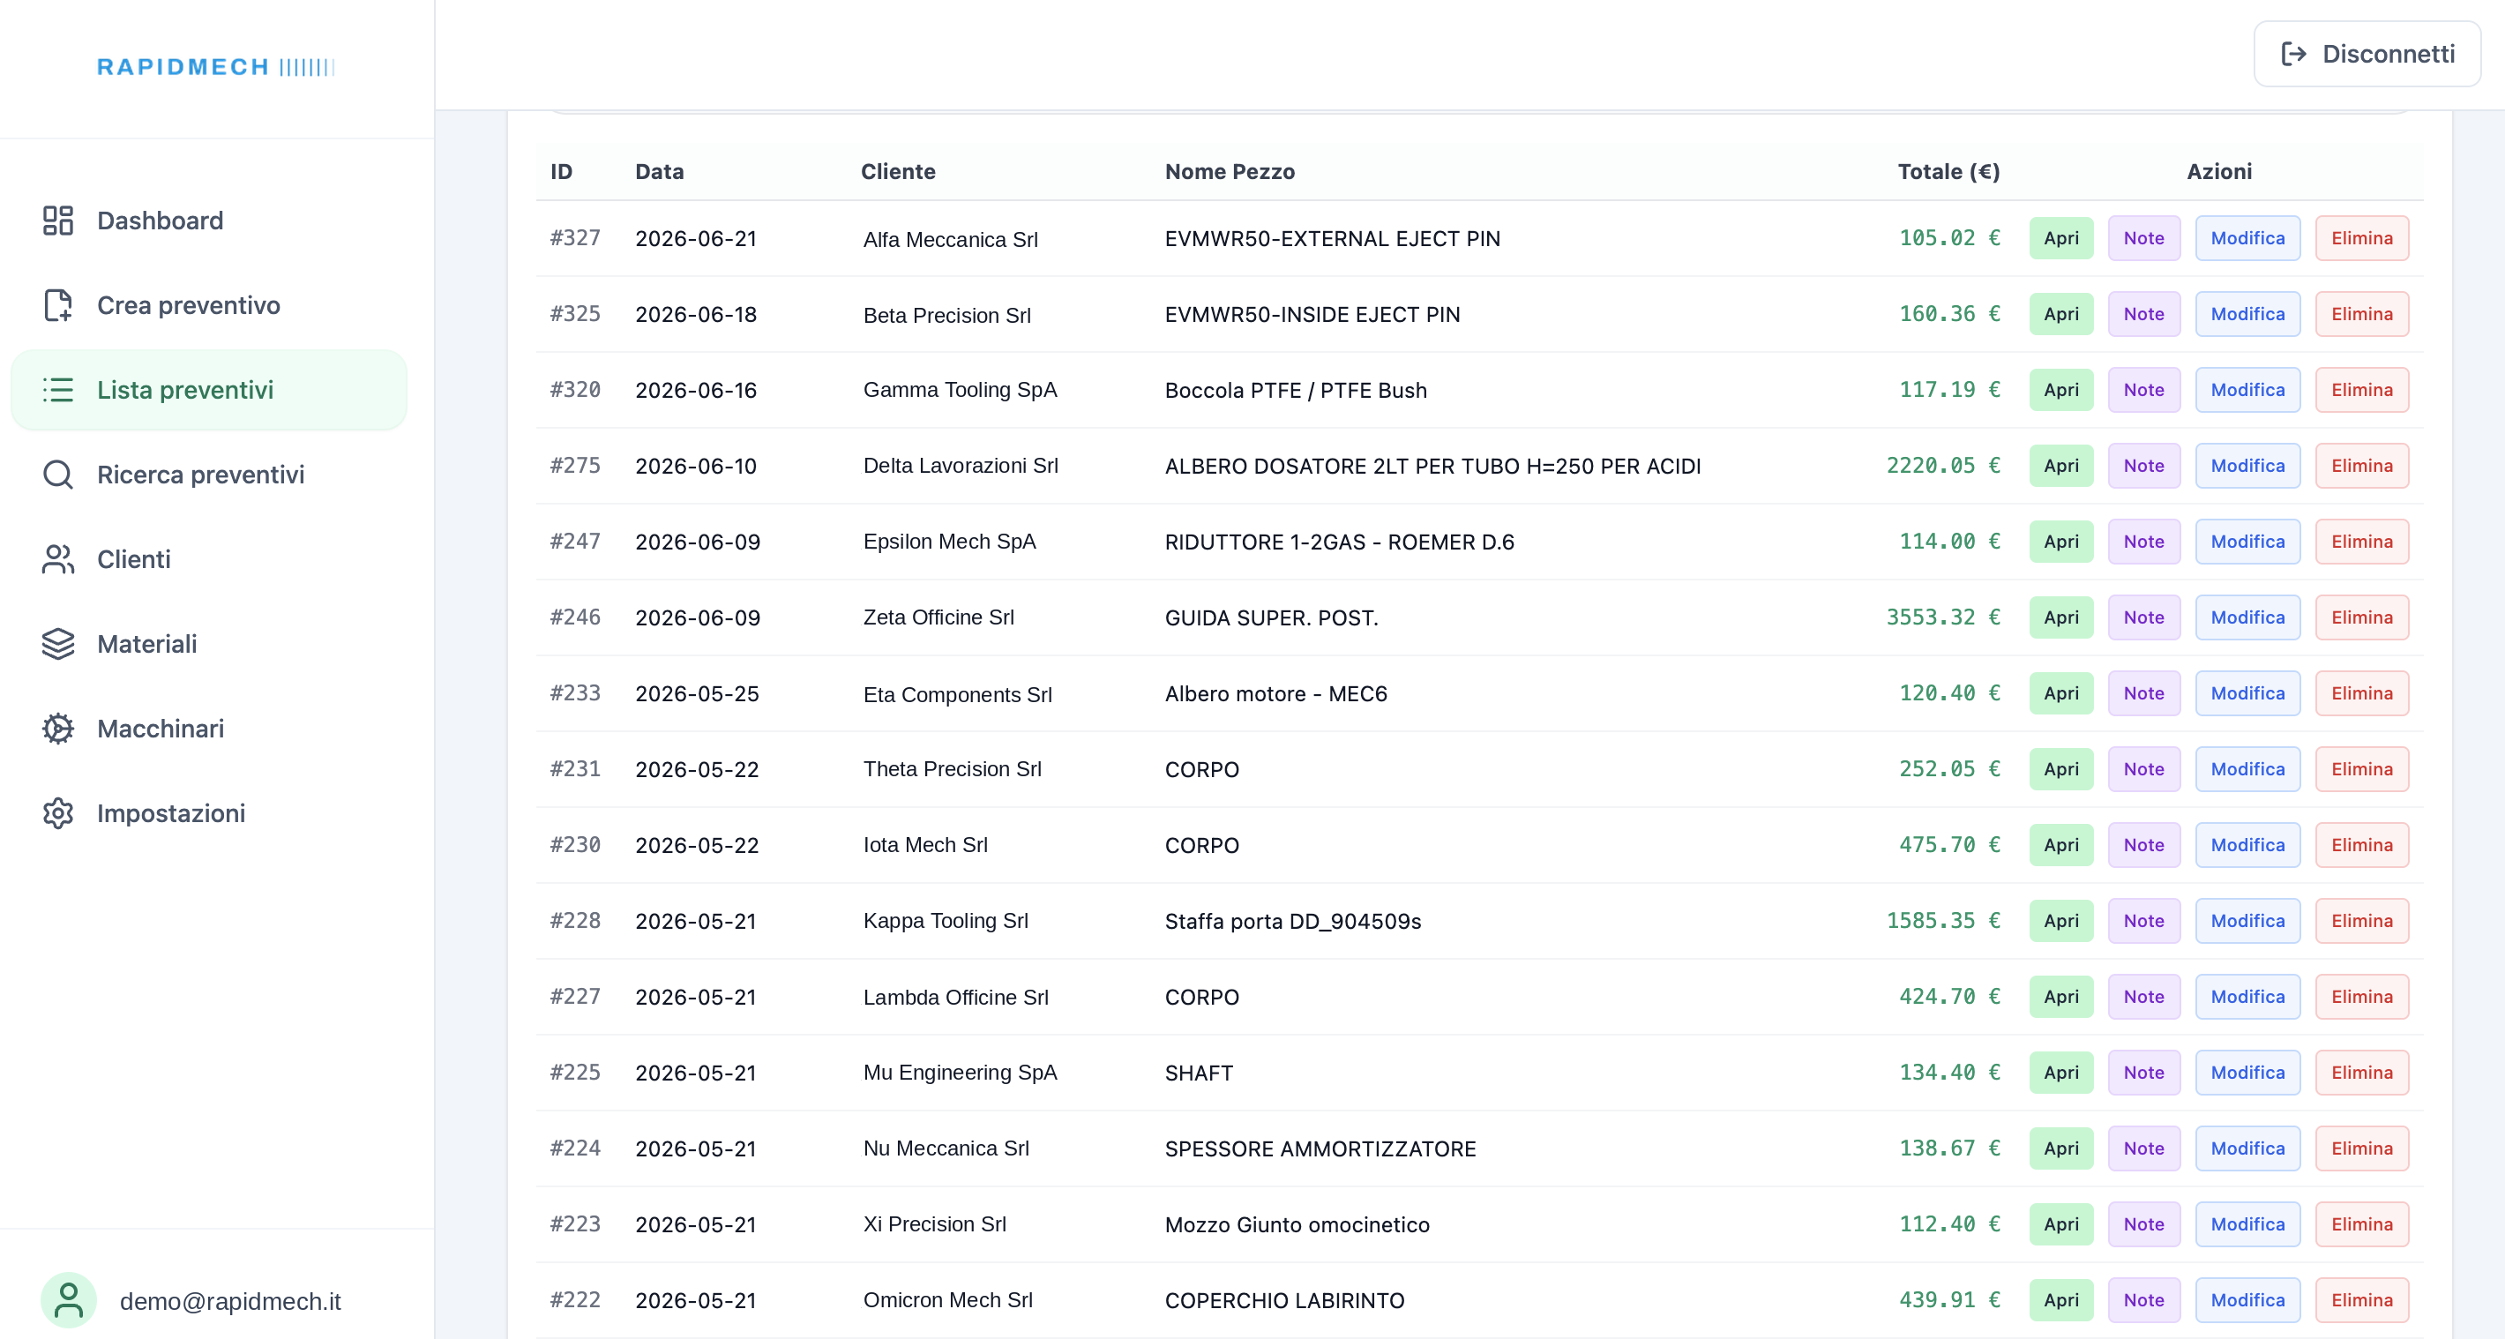Click the Ricerca preventivi magnifier icon
The image size is (2505, 1339).
[57, 475]
